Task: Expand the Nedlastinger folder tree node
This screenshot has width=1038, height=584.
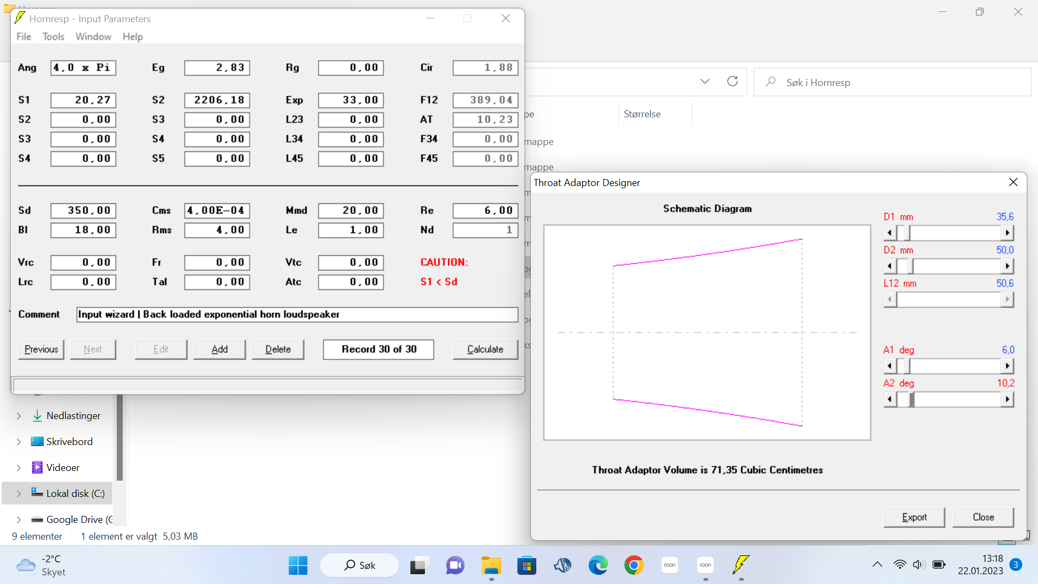Action: pyautogui.click(x=19, y=416)
